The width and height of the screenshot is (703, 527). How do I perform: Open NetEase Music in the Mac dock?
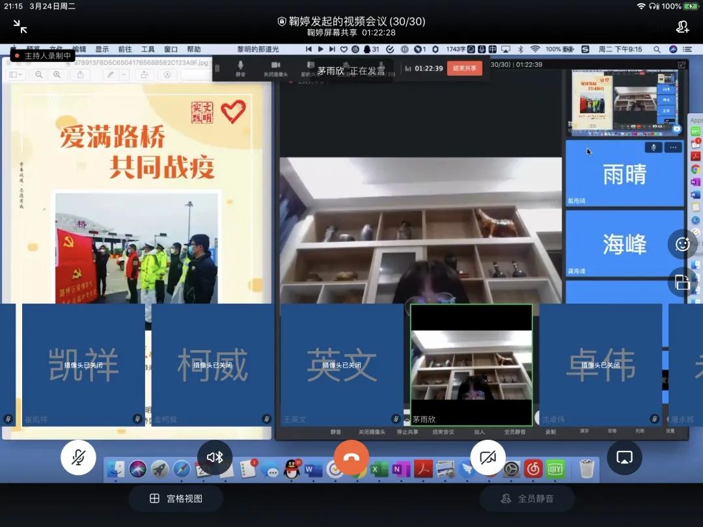533,469
